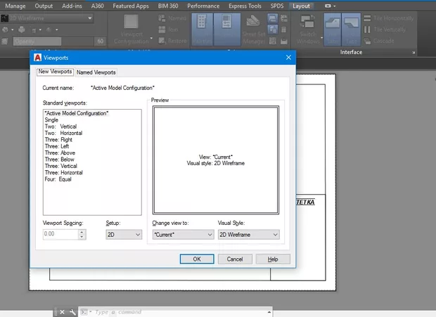
Task: Increase Viewport Spacing with up arrow
Action: click(x=82, y=232)
